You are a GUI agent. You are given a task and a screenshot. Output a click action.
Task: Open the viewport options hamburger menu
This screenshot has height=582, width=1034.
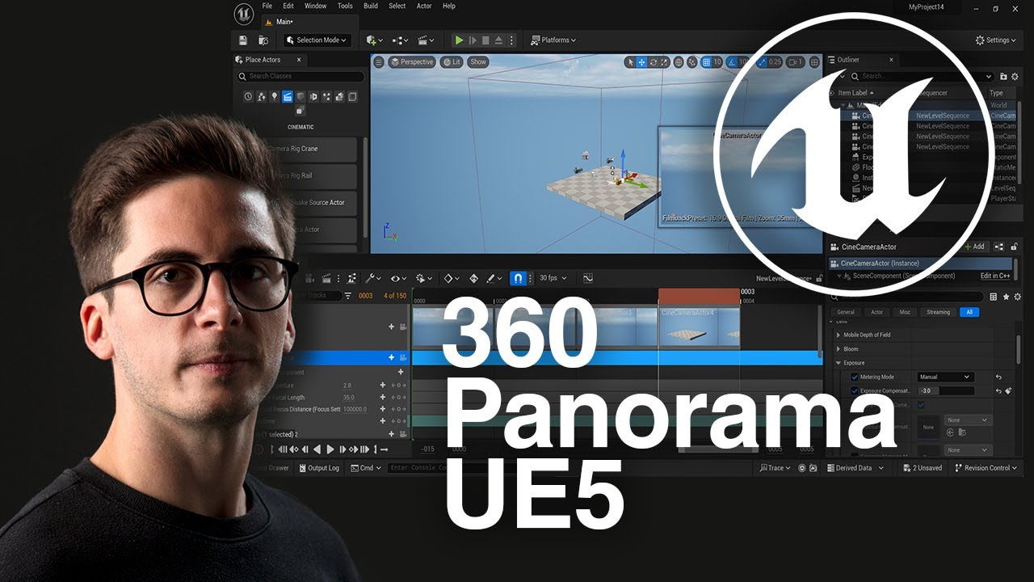tap(379, 62)
